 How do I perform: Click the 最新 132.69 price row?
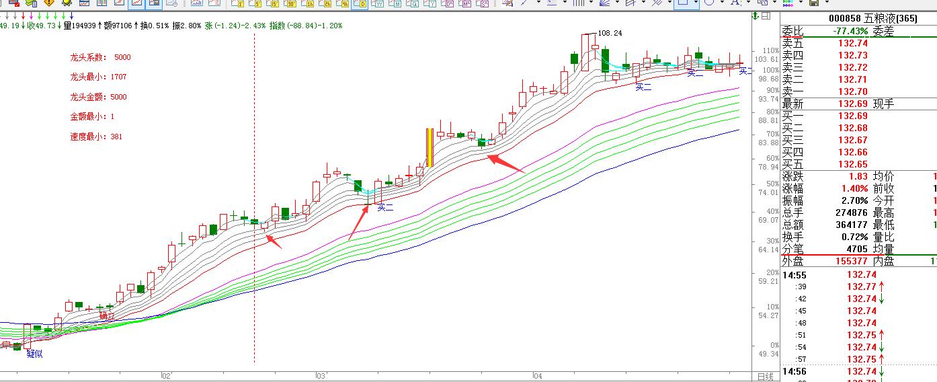click(858, 104)
